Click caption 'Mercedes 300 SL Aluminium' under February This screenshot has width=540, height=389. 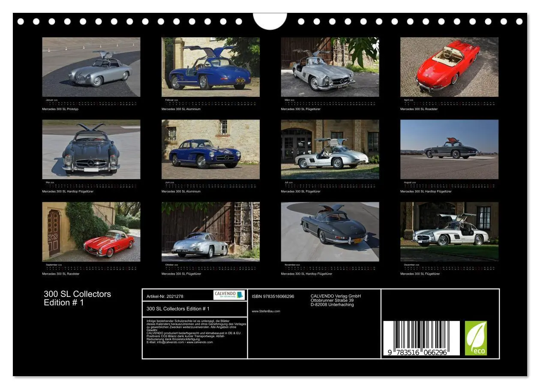tap(181, 109)
